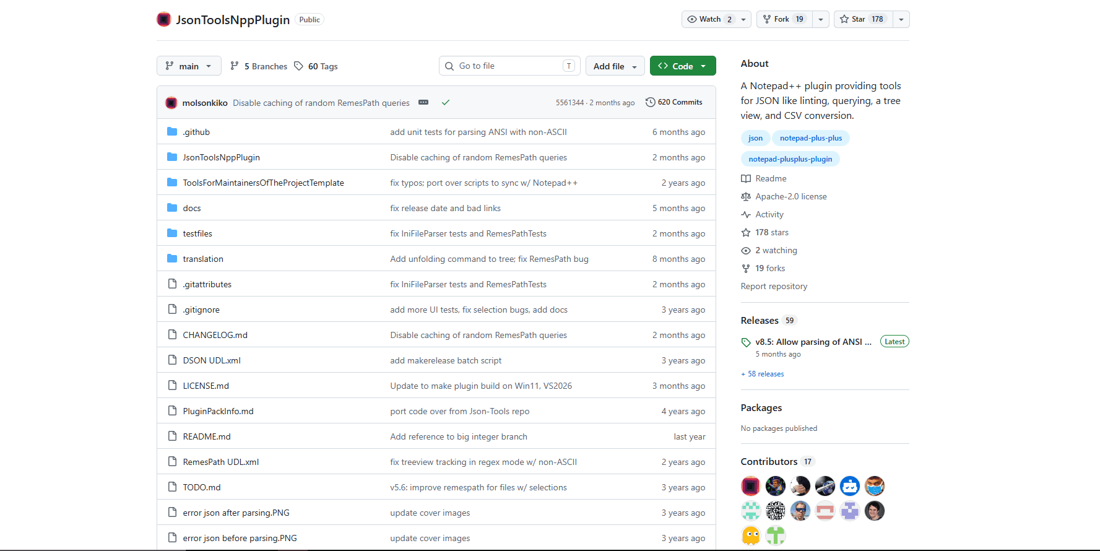
Task: Open commit 'Add reference to big integer branch'
Action: (459, 436)
